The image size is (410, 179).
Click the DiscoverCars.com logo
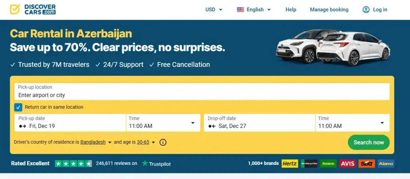pyautogui.click(x=33, y=10)
